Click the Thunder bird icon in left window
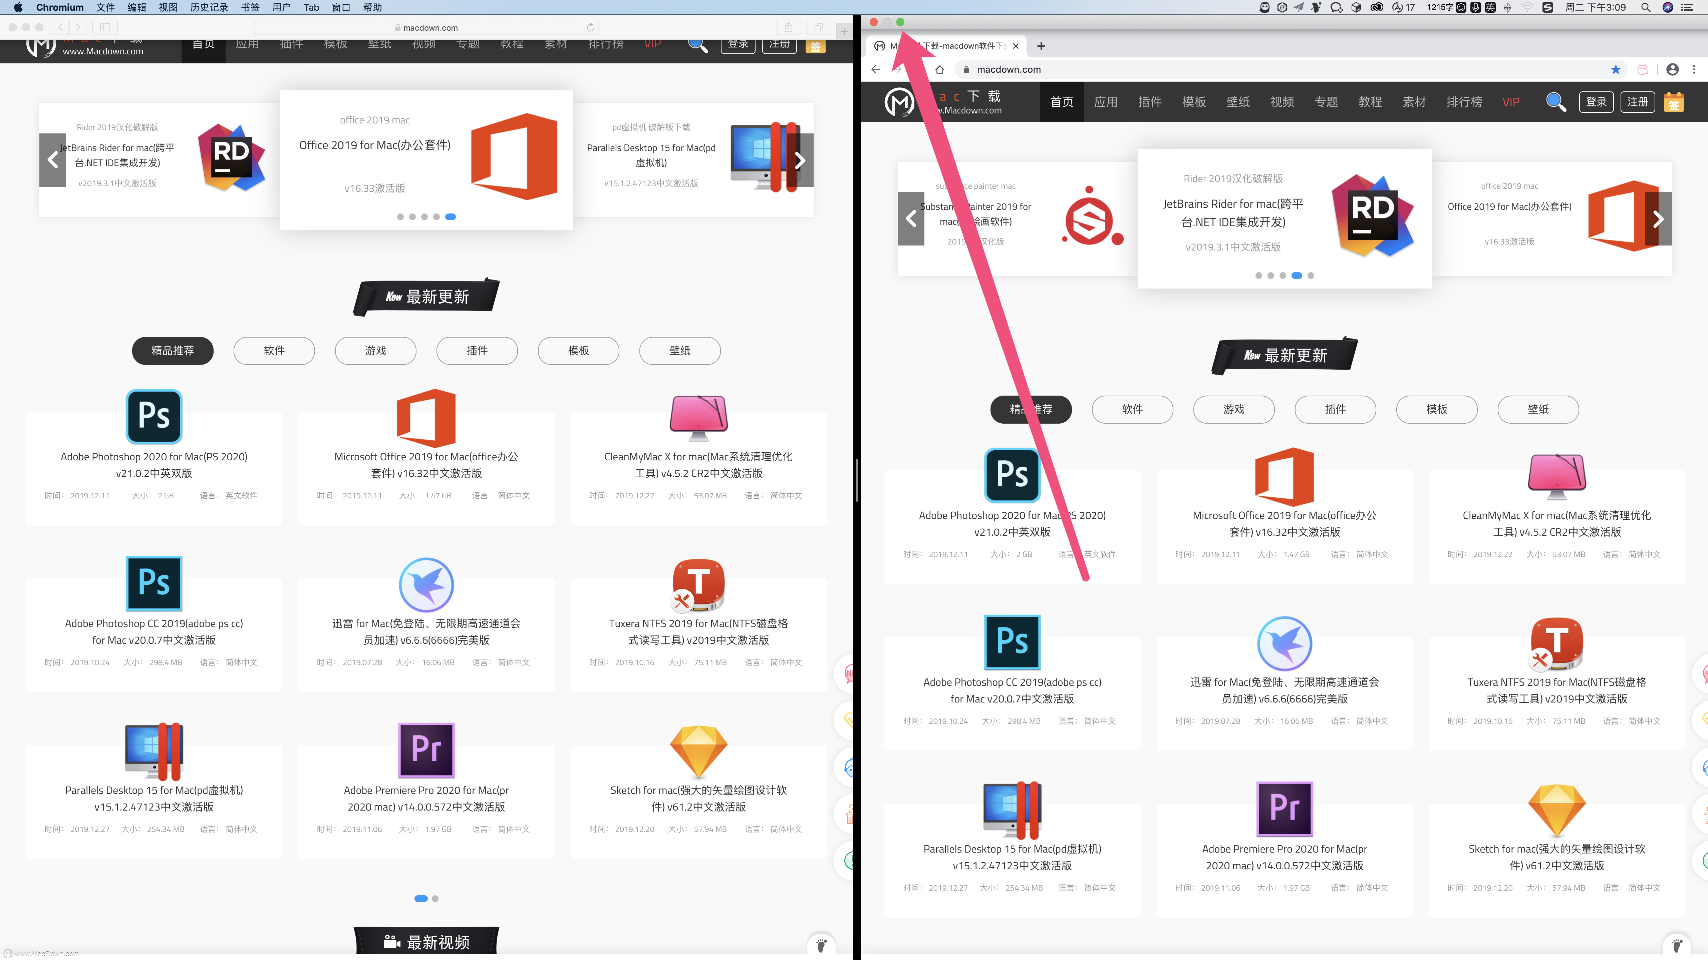This screenshot has width=1708, height=960. pos(426,584)
